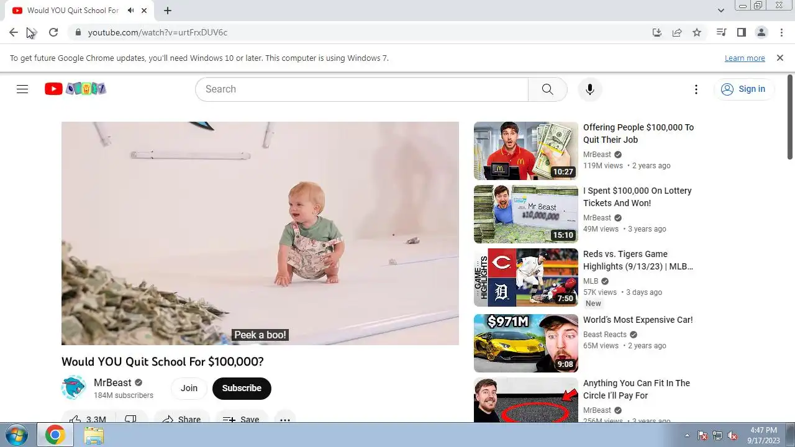795x447 pixels.
Task: Select the video title text
Action: click(x=163, y=361)
